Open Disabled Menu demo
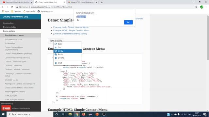The image size is (209, 117). tap(11, 80)
